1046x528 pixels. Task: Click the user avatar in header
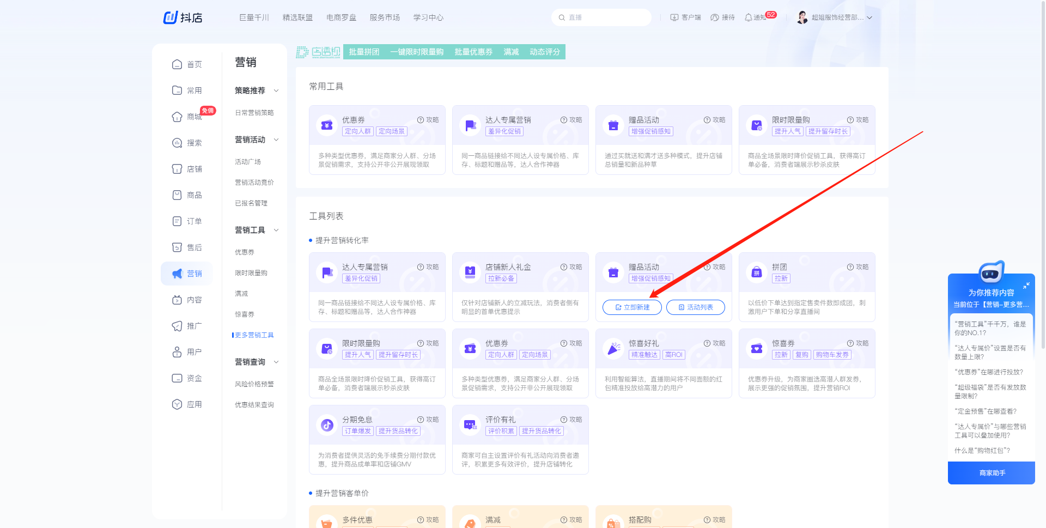pos(802,17)
